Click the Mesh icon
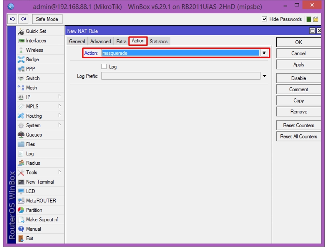The height and width of the screenshot is (249, 327). (21, 88)
